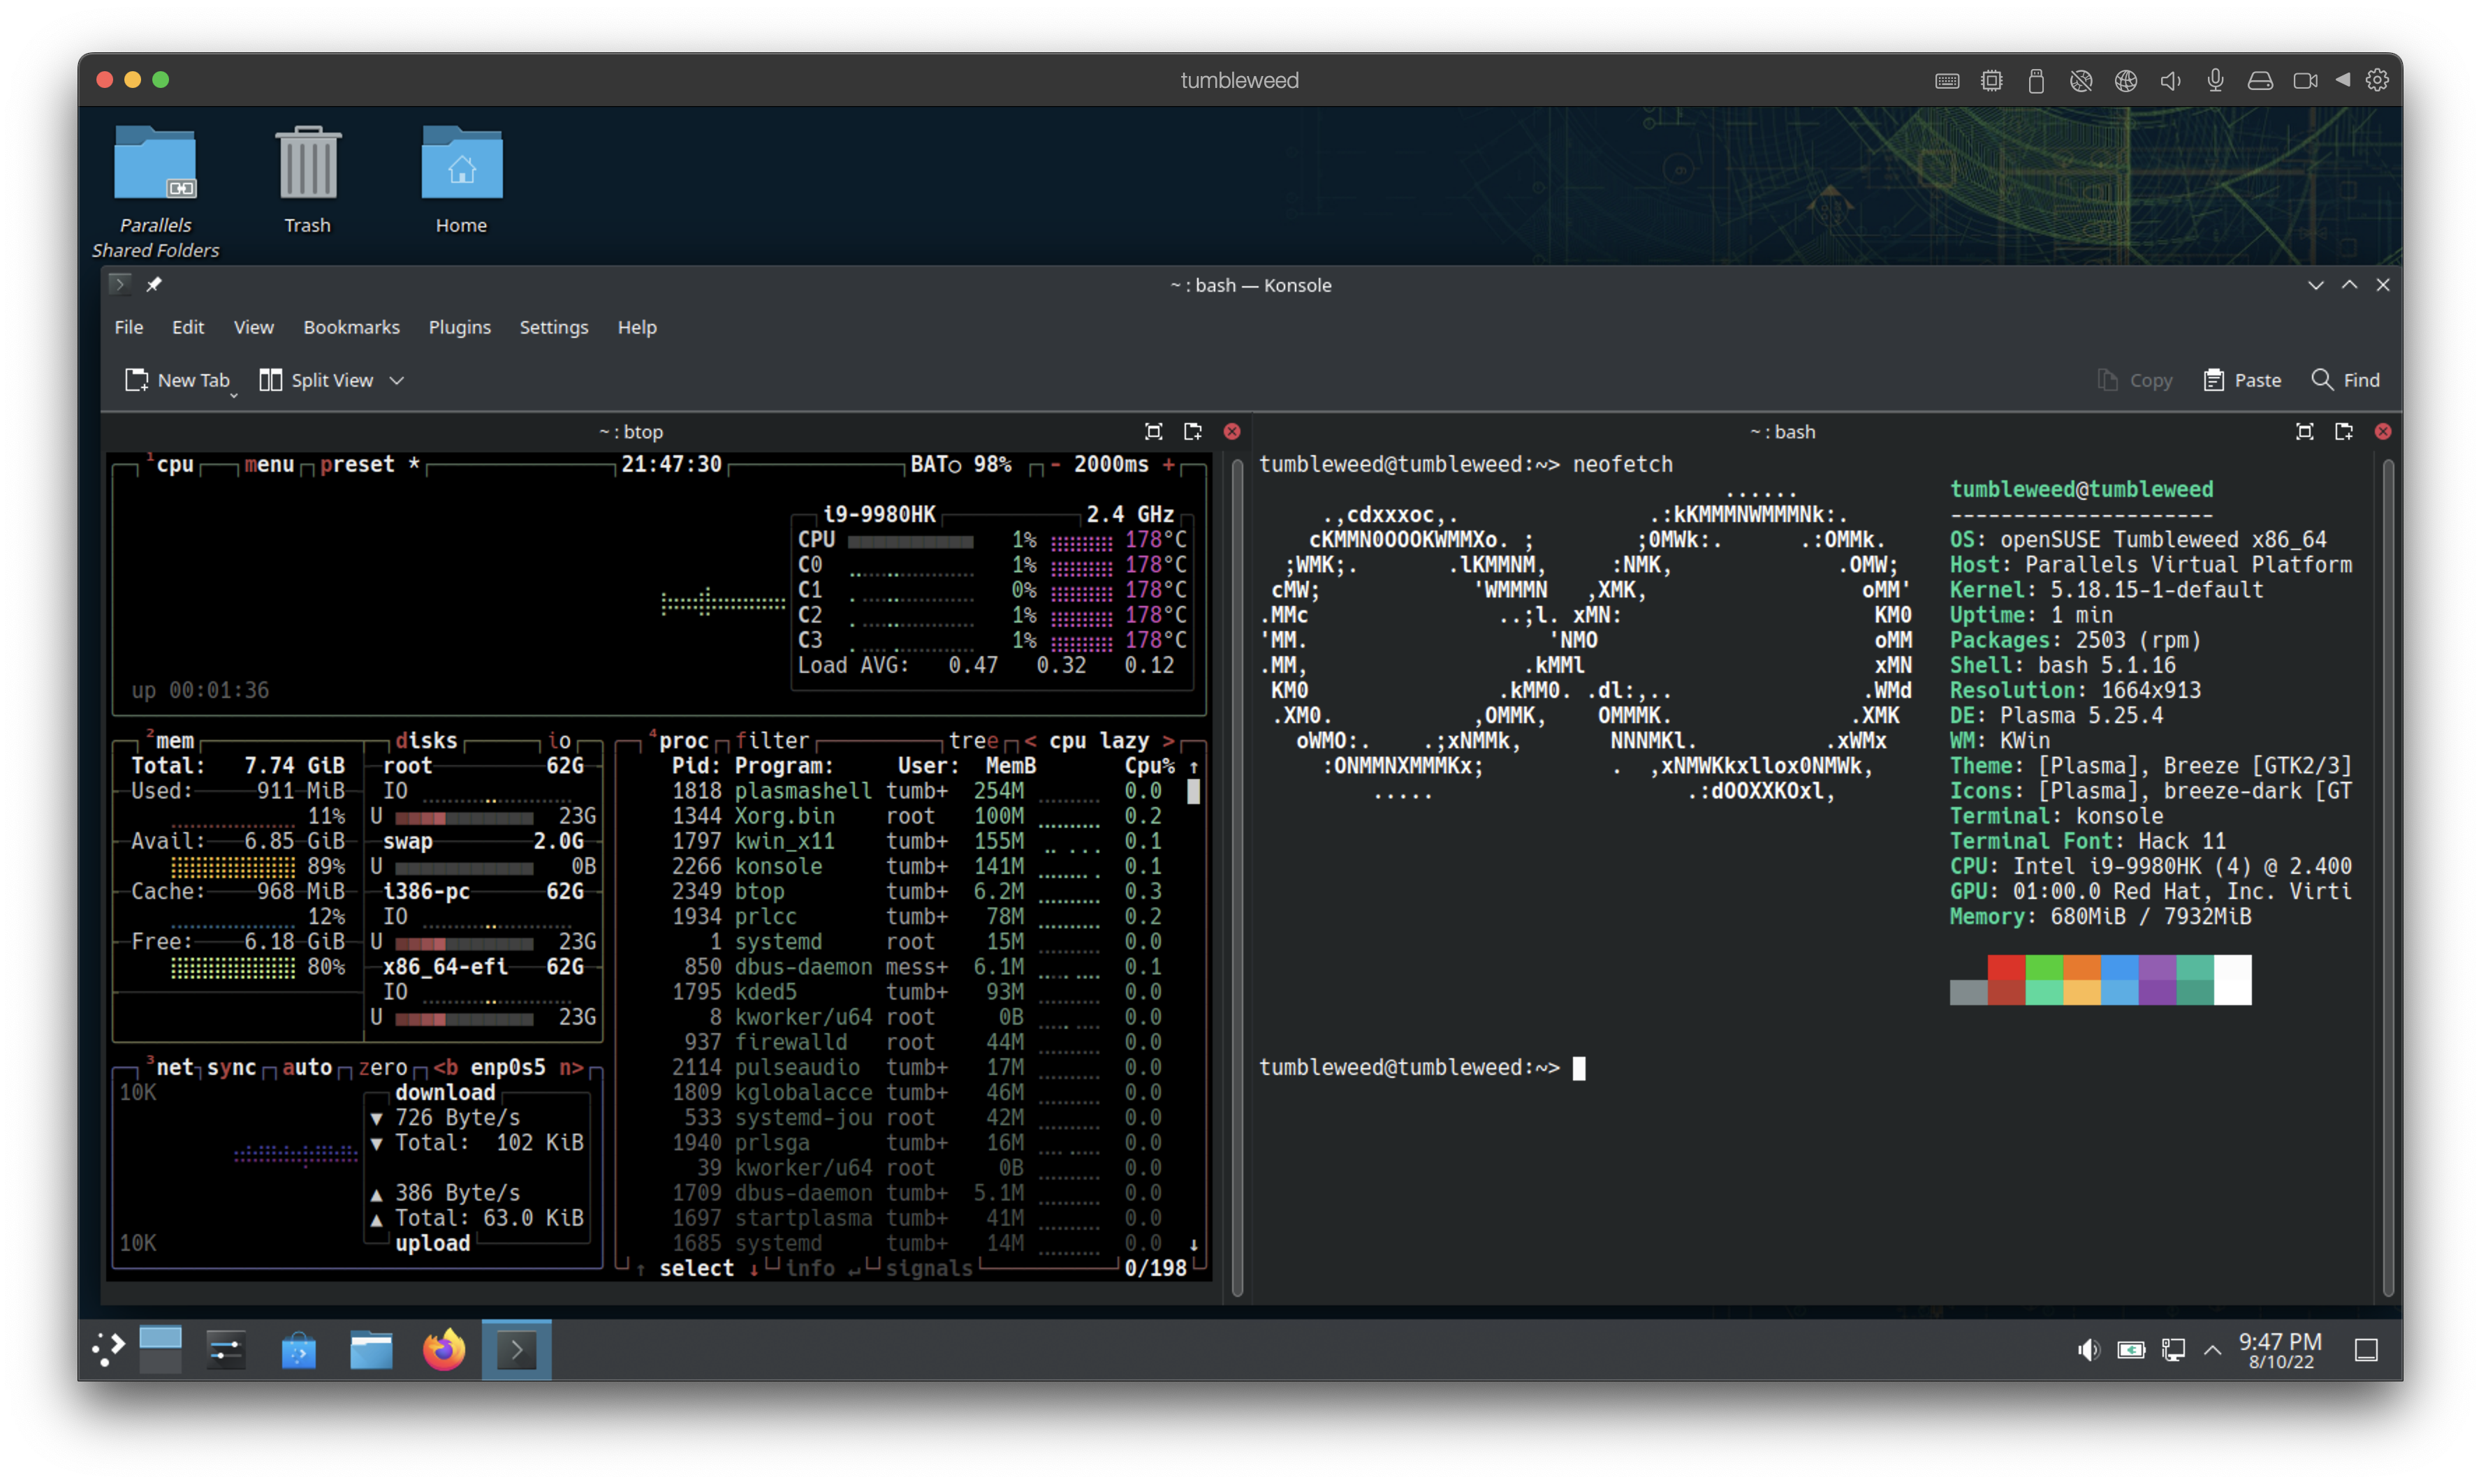This screenshot has height=1484, width=2481.
Task: Click the CPU chip icon in Parallels toolbar
Action: tap(1991, 81)
